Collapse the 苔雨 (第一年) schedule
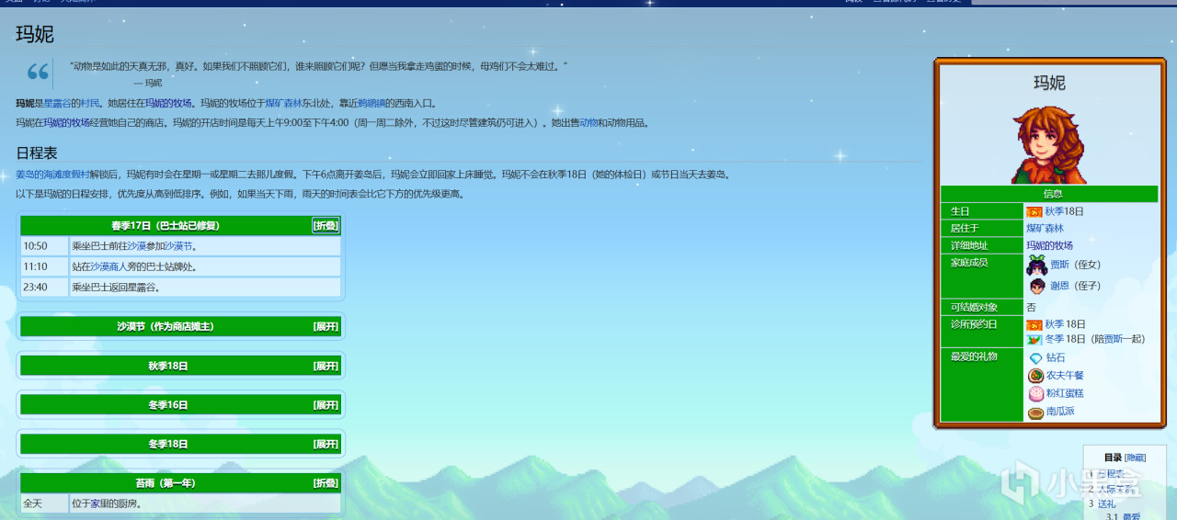 tap(326, 483)
